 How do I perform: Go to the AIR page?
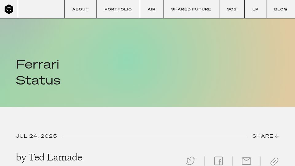click(151, 9)
